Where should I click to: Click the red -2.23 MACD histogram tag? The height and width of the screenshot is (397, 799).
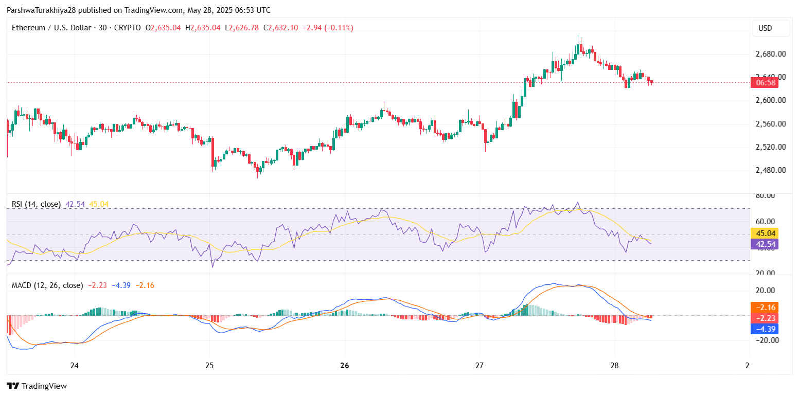[764, 318]
